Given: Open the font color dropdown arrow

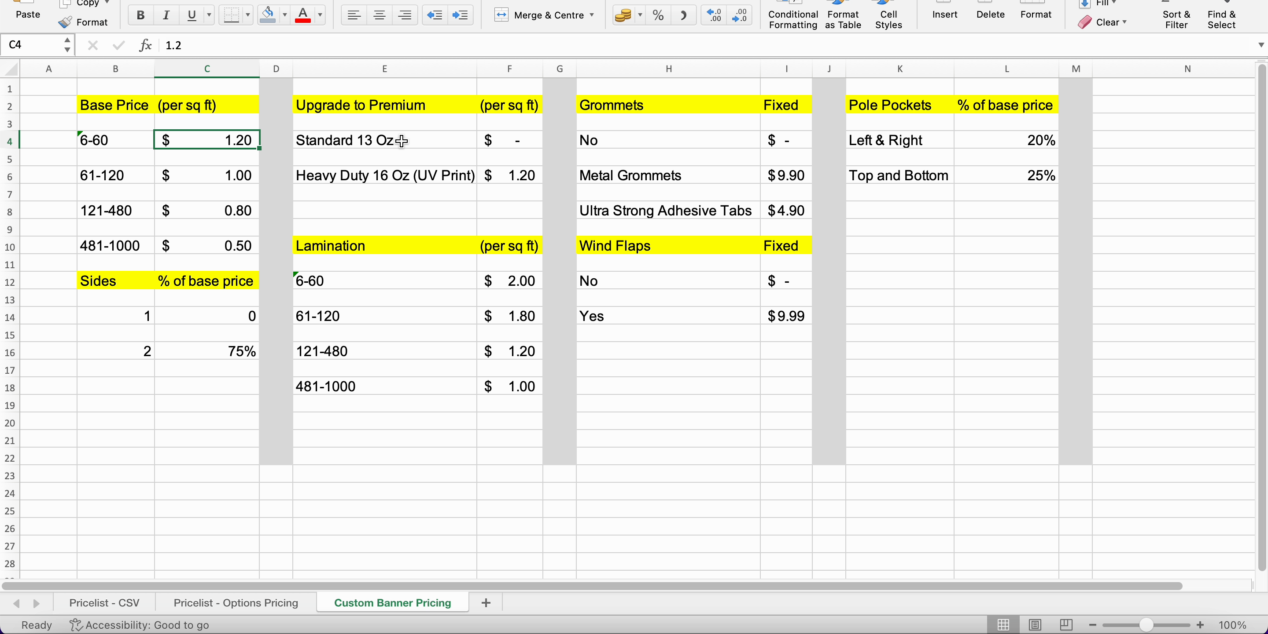Looking at the screenshot, I should 321,15.
